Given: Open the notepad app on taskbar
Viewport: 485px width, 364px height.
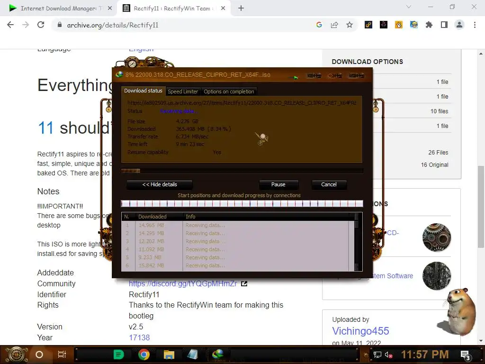Looking at the screenshot, I should click(193, 355).
